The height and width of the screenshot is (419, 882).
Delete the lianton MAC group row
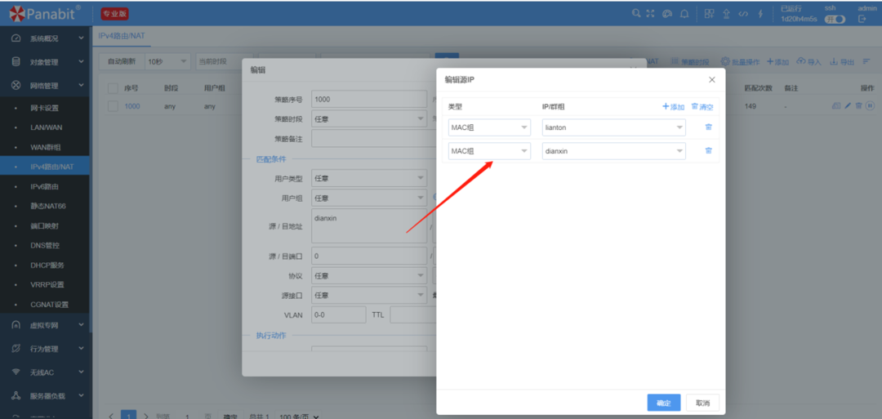[709, 127]
